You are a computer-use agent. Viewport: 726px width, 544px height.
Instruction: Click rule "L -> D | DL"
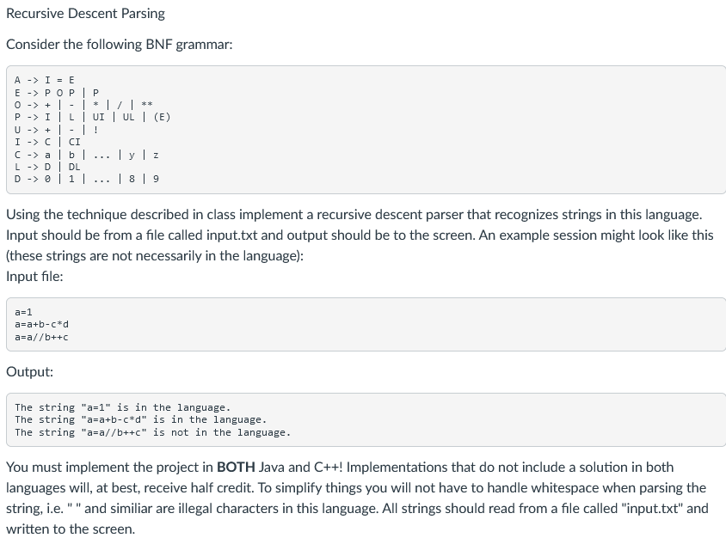tap(47, 167)
